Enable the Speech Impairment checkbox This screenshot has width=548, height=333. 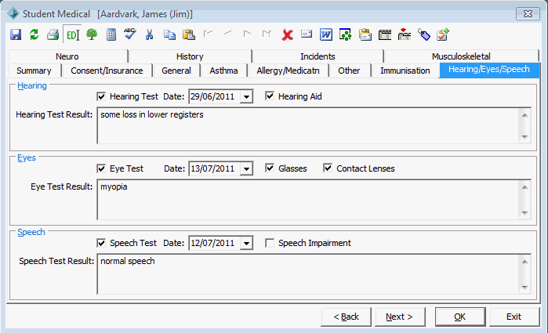click(x=270, y=243)
